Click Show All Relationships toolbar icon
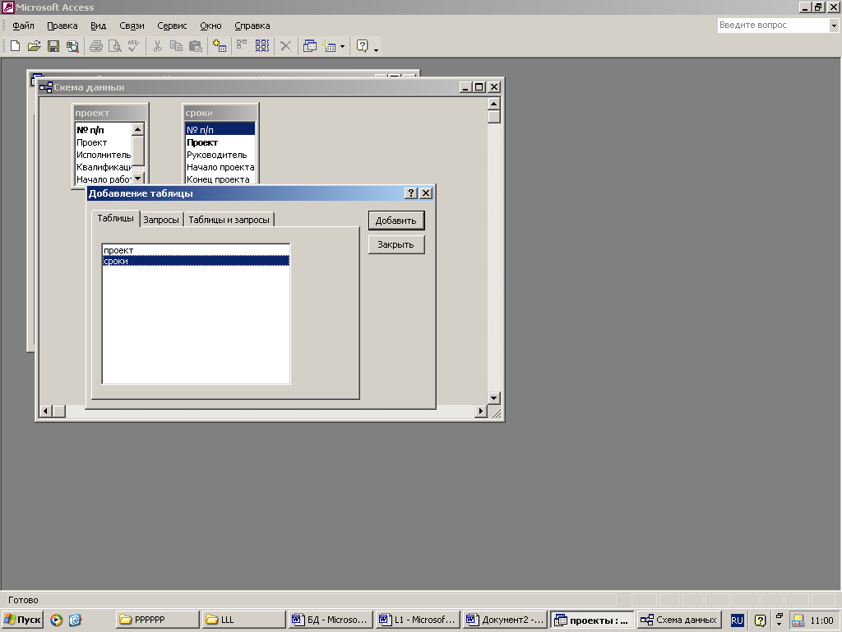The width and height of the screenshot is (842, 632). (262, 46)
